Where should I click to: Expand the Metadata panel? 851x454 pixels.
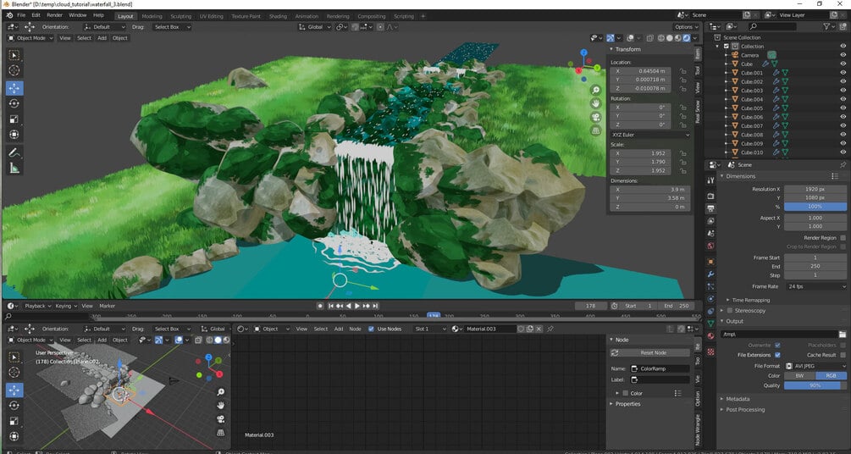pyautogui.click(x=738, y=398)
